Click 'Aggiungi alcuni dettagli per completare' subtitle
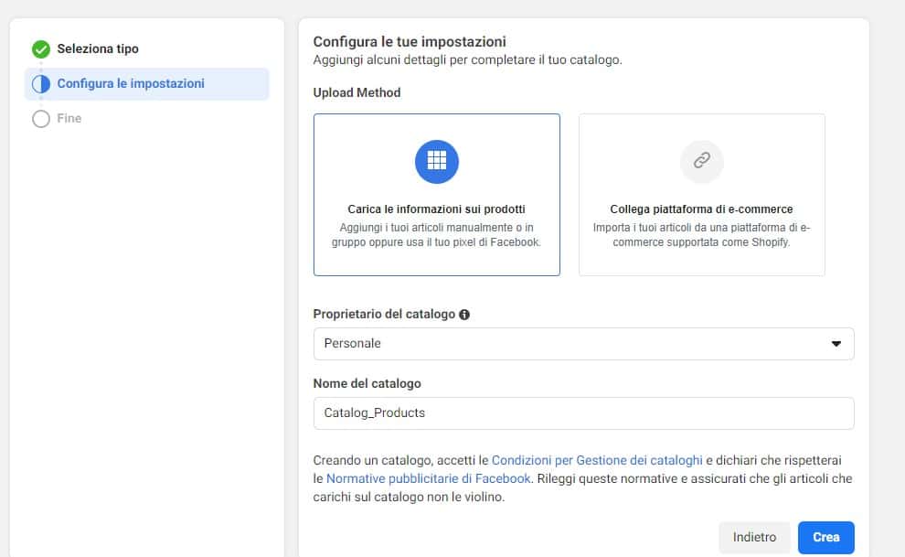Screen dimensions: 905x557 pyautogui.click(x=467, y=60)
